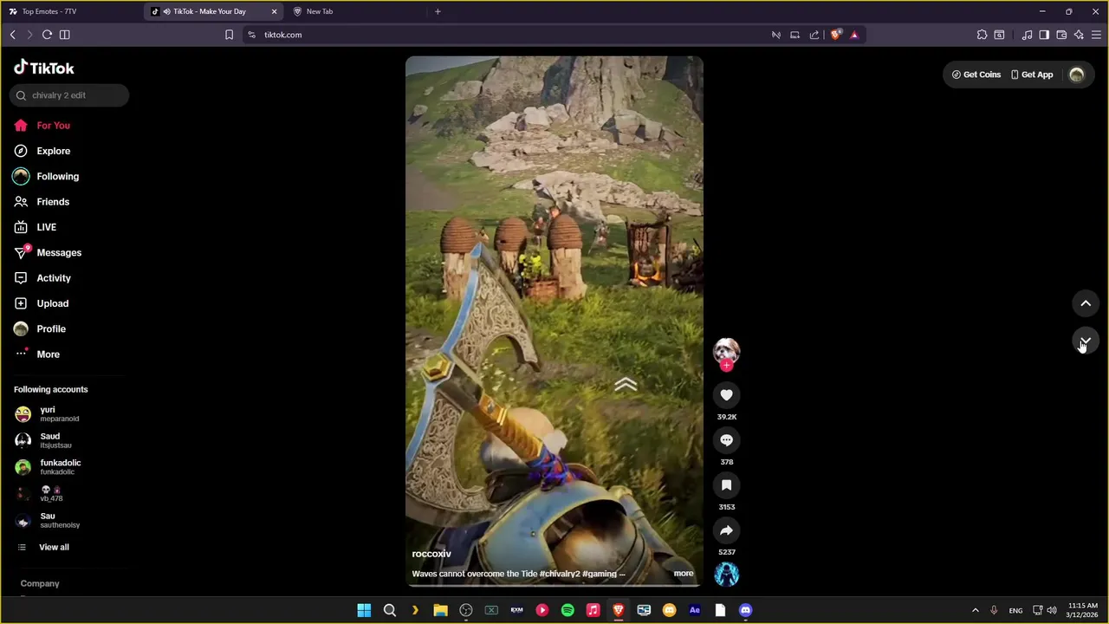Expand the caption with more

[x=684, y=573]
